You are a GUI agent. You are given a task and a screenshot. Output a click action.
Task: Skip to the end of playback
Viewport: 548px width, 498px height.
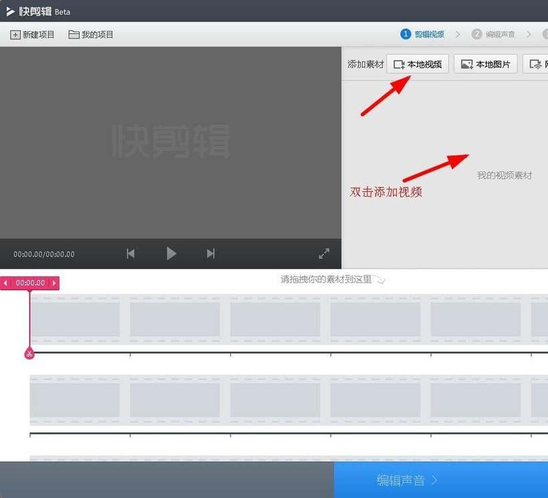coord(211,253)
